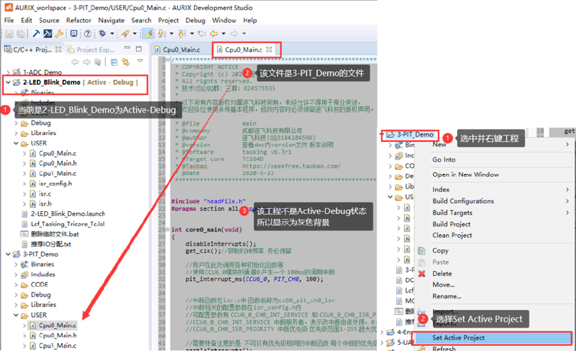Switch to the Project Explorer tab
Image resolution: width=576 pixels, height=351 pixels.
click(x=91, y=49)
